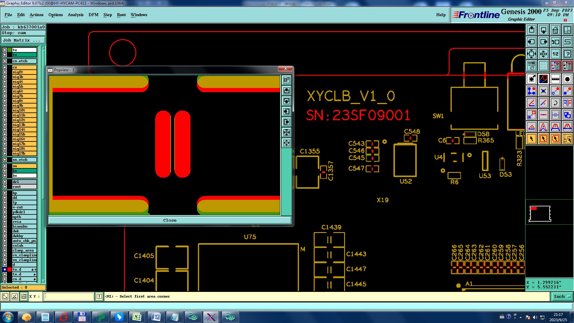
Task: Click the question mark help icon
Action: tap(567, 54)
